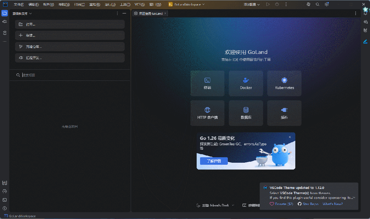
Task: Click the 远程开发... remote development button
Action: pos(70,58)
